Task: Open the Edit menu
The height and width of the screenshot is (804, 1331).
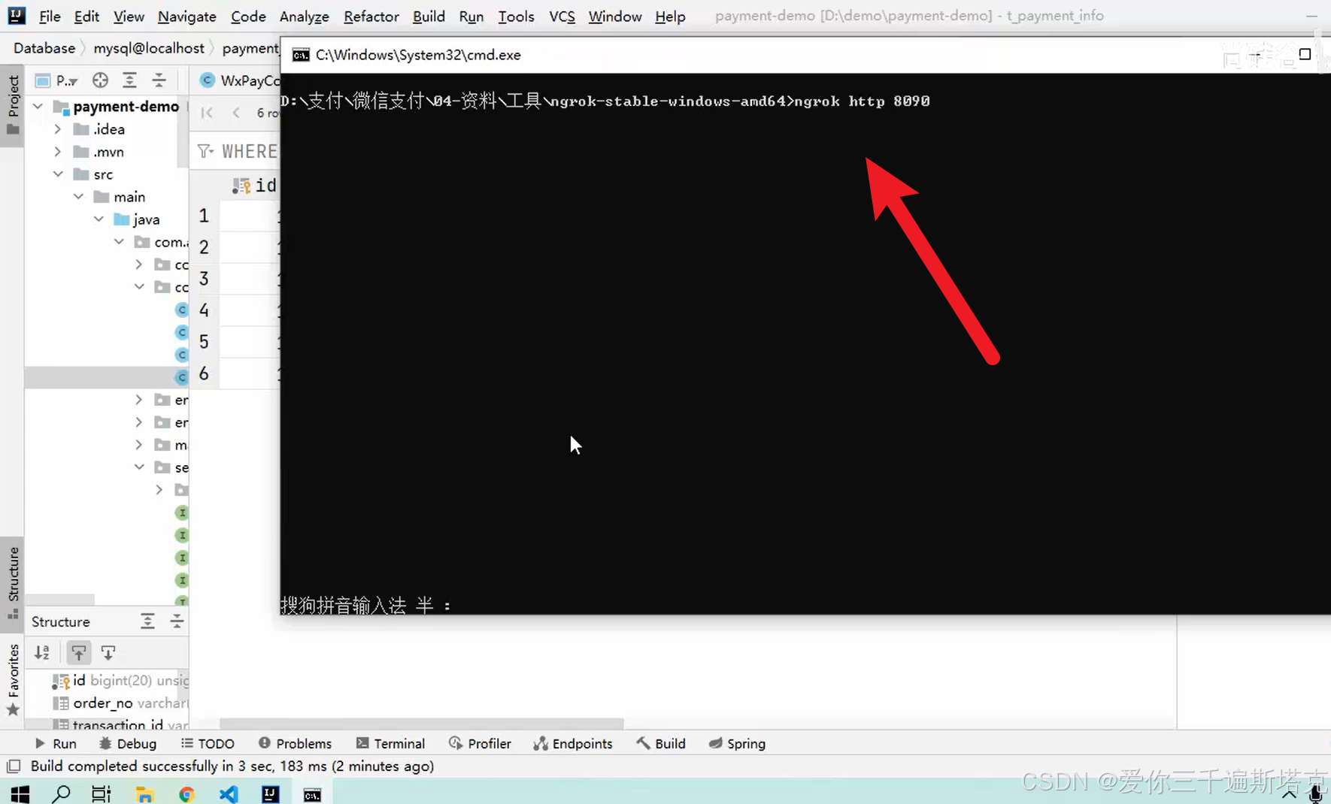Action: click(x=86, y=16)
